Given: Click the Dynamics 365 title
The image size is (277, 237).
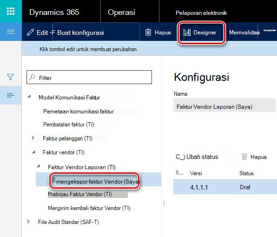Looking at the screenshot, I should (54, 13).
